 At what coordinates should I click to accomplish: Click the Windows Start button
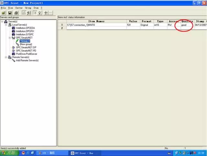pos(8,153)
